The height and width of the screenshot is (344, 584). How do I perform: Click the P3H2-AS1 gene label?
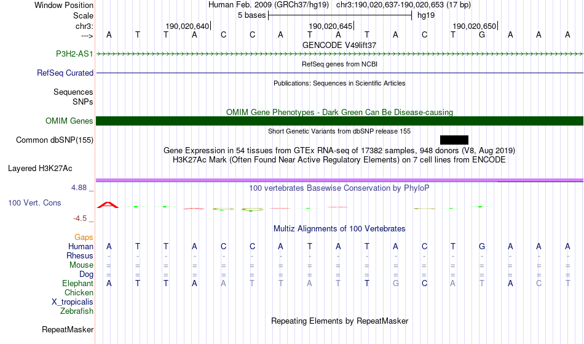pos(74,54)
